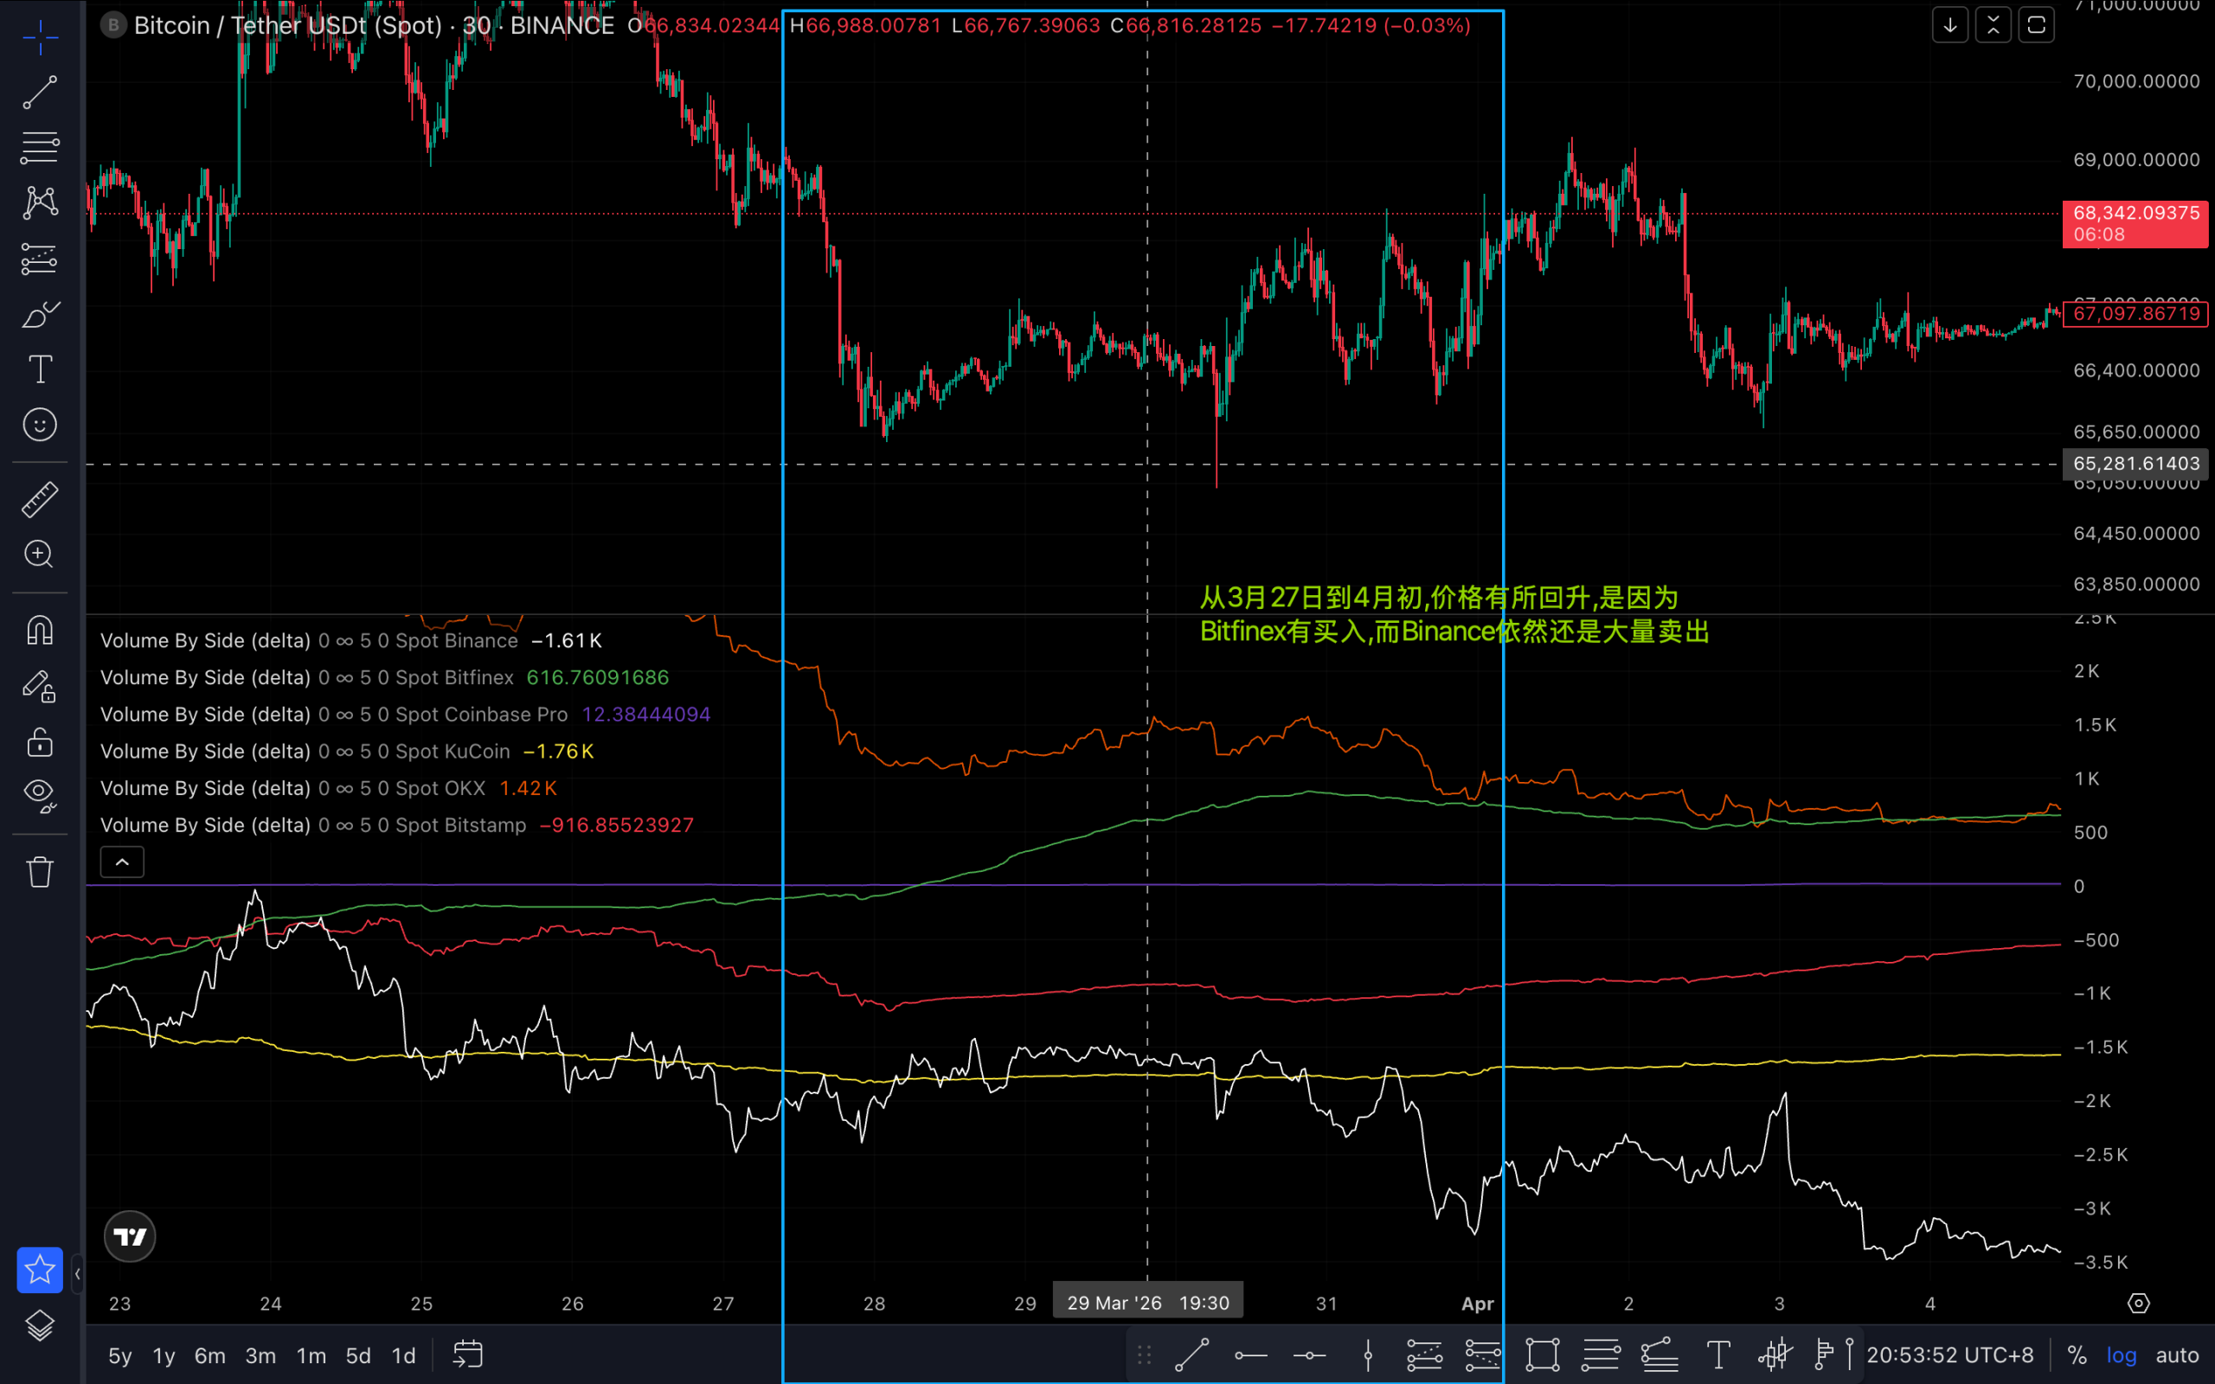Open the object tree layers icon
Screen dimensions: 2215x1384
pyautogui.click(x=39, y=1325)
